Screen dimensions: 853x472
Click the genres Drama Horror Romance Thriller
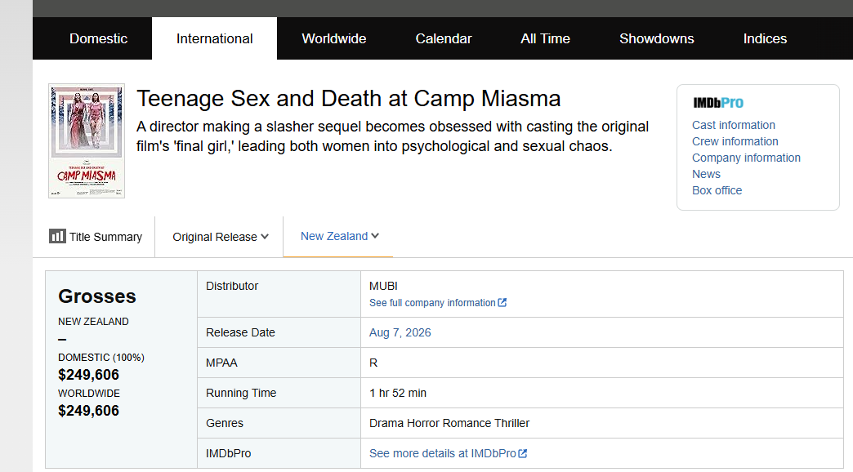tap(449, 423)
